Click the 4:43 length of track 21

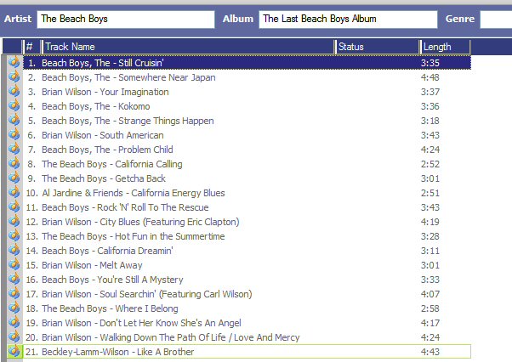[x=430, y=352]
